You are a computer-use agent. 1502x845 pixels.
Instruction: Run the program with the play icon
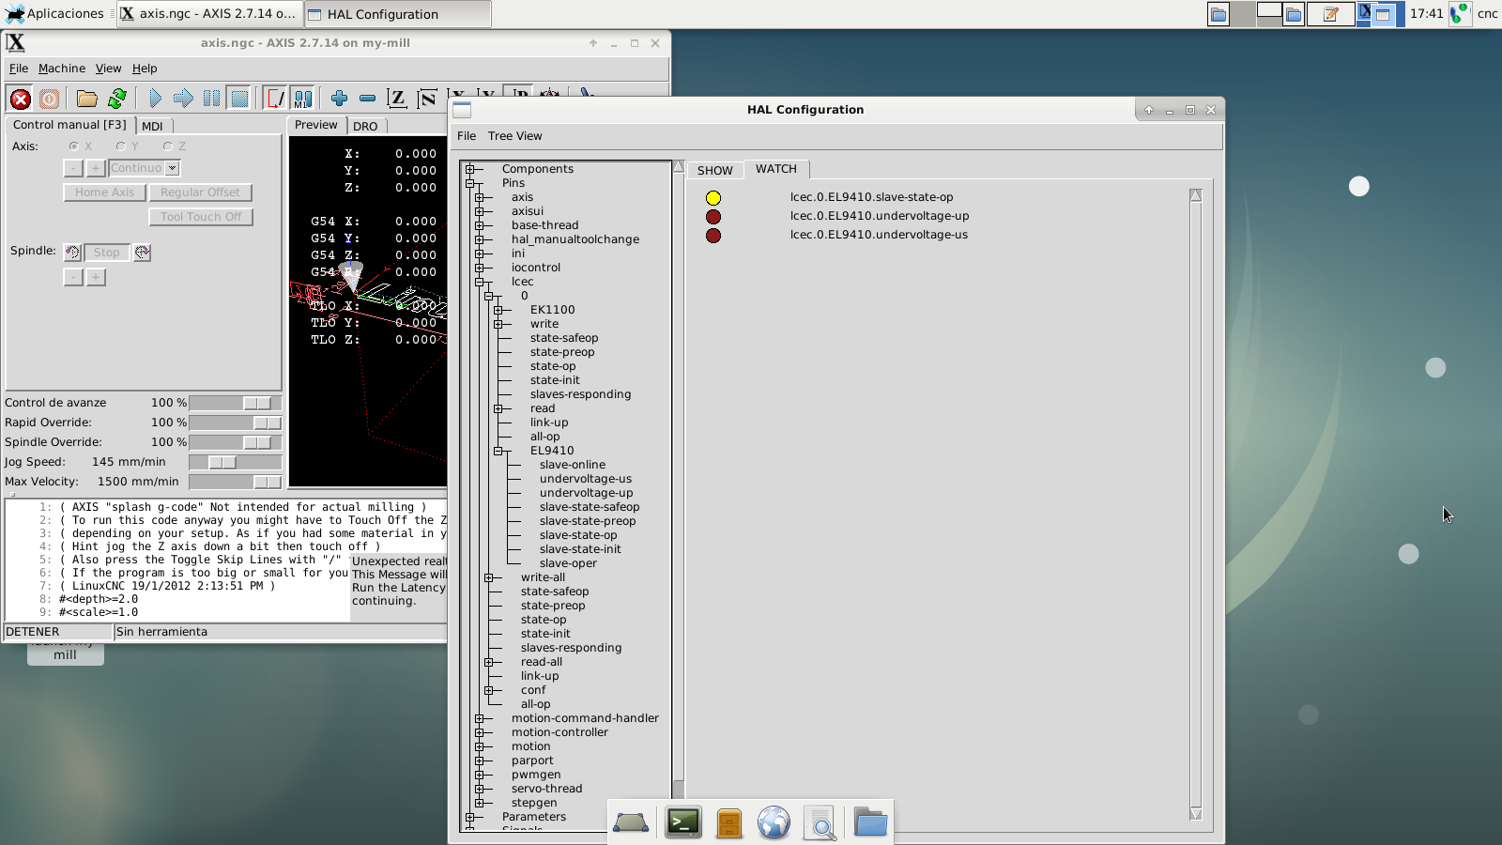156,99
